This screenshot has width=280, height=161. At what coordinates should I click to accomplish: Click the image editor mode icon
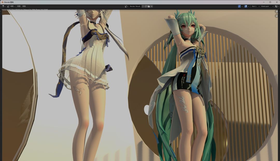(x=8, y=6)
